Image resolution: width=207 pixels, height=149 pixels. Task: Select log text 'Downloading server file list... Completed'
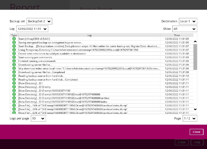(x=42, y=72)
